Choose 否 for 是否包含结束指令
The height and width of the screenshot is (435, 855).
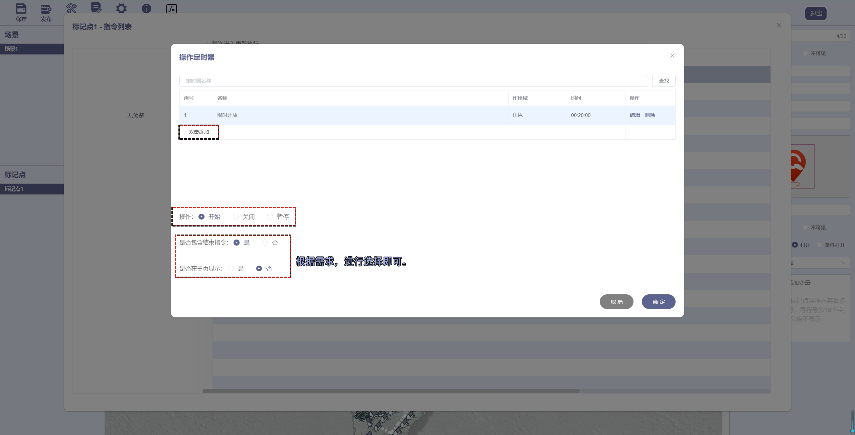click(265, 243)
